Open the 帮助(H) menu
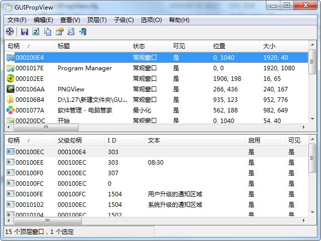321x241 pixels. 179,20
